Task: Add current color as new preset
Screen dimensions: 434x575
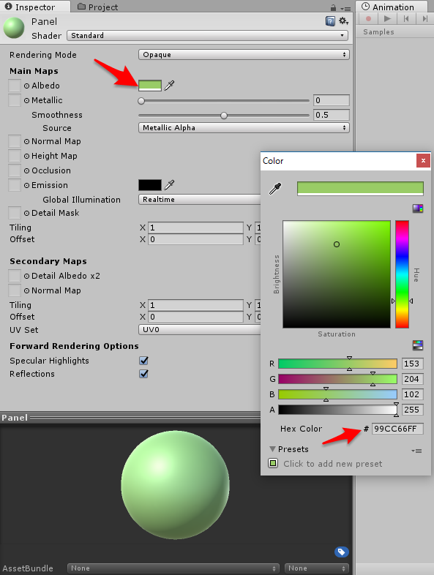Action: 273,463
